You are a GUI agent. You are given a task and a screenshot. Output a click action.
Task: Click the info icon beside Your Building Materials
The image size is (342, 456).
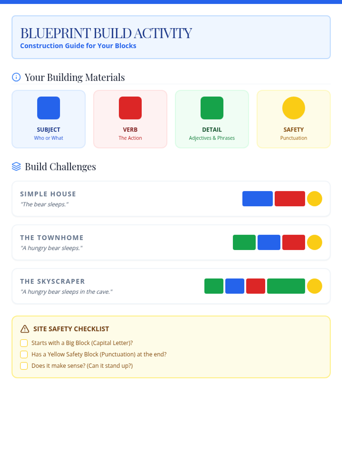(16, 77)
